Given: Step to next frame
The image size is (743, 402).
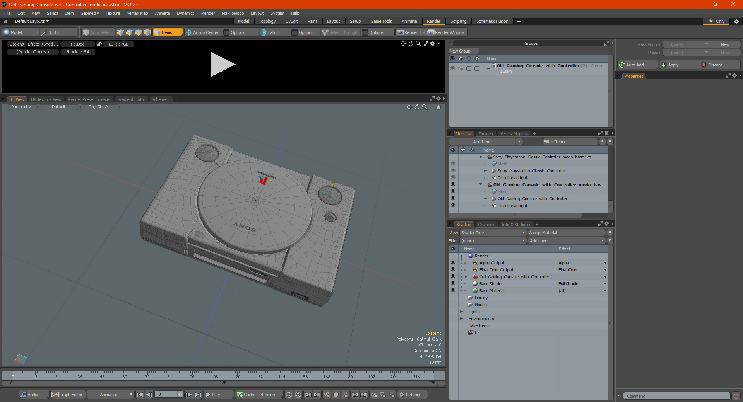Looking at the screenshot, I should (188, 395).
